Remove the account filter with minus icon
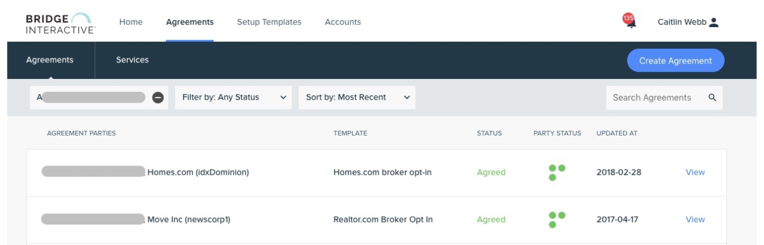 158,98
